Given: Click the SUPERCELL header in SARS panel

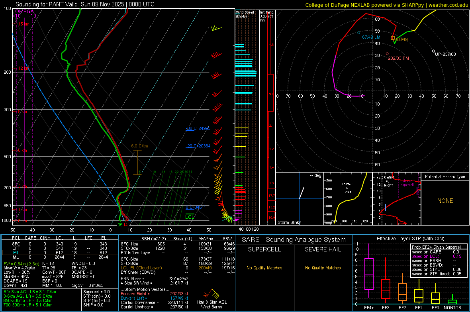Looking at the screenshot, I should 264,249.
